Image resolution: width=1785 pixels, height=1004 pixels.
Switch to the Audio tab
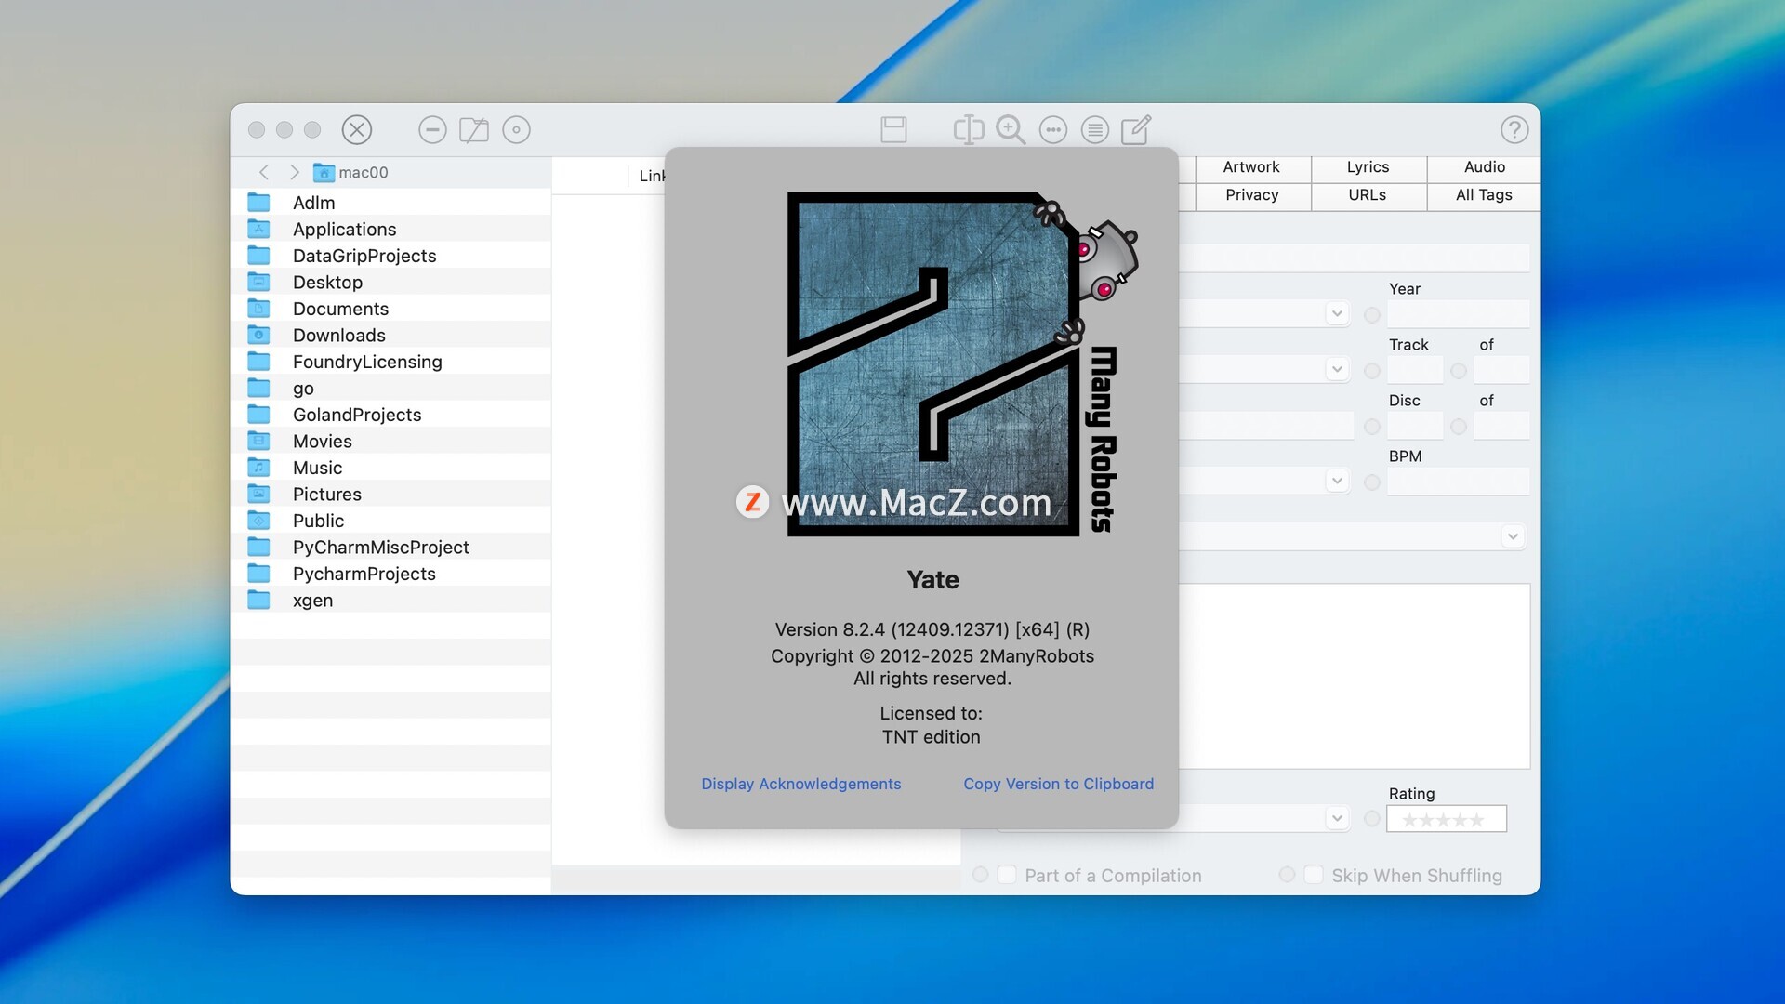click(x=1484, y=167)
